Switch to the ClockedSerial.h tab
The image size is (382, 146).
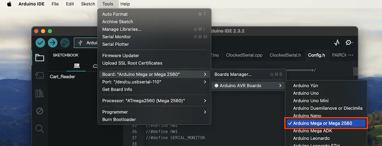285,55
